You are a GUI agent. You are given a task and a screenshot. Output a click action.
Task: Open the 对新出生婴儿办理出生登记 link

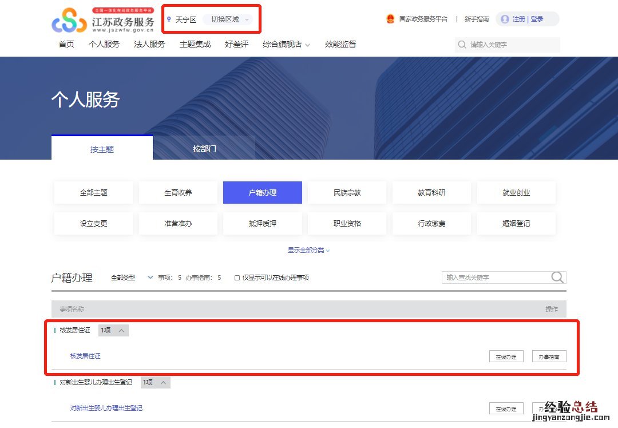(106, 408)
